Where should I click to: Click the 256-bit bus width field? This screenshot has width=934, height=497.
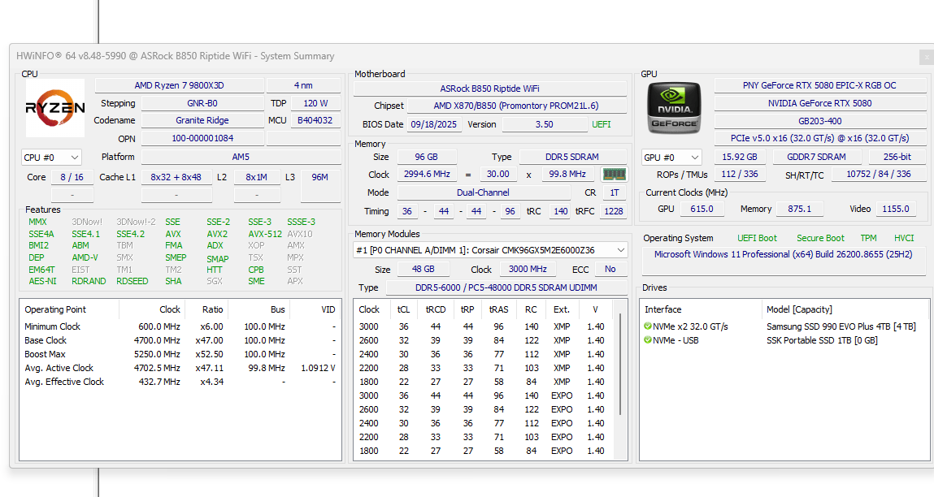897,157
